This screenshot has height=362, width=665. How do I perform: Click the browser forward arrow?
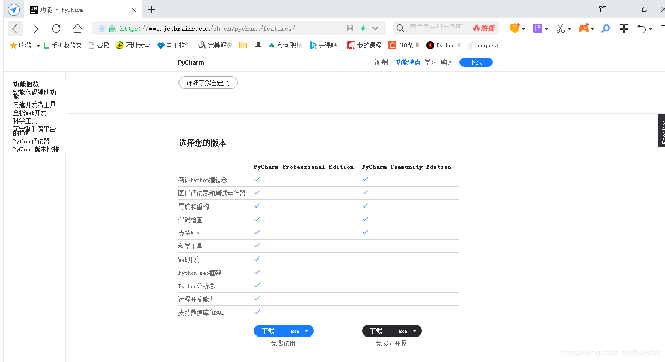pyautogui.click(x=36, y=29)
